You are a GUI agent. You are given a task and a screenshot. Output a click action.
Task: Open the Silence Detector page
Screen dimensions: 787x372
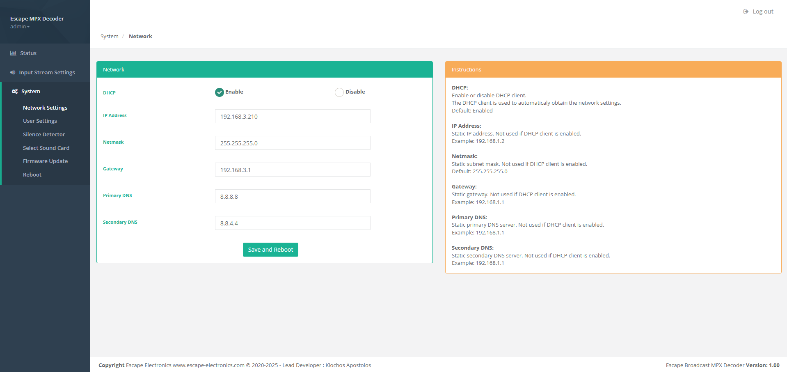click(44, 135)
